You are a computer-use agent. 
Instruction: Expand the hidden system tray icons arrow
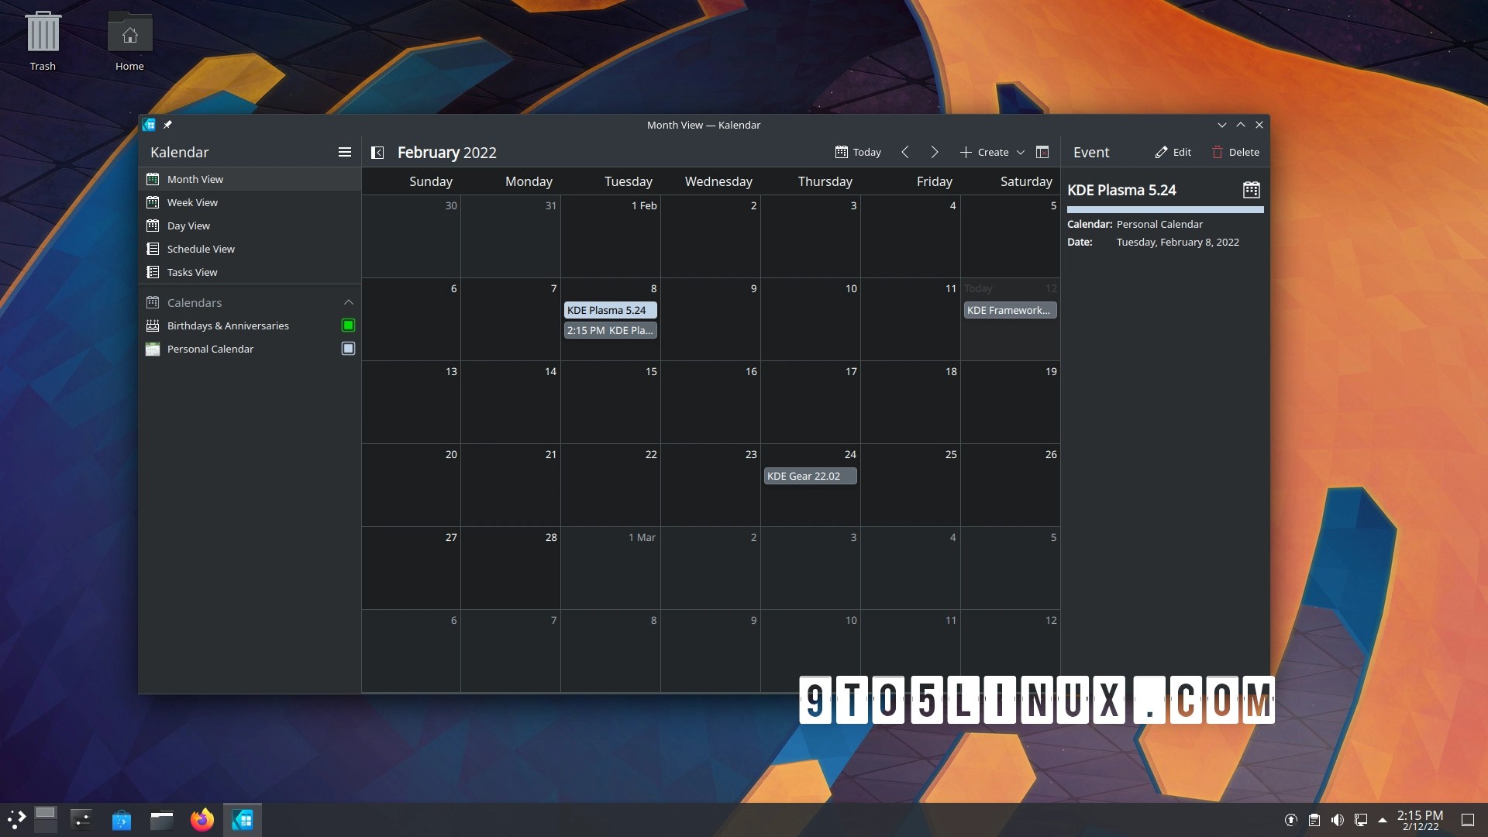pos(1383,819)
